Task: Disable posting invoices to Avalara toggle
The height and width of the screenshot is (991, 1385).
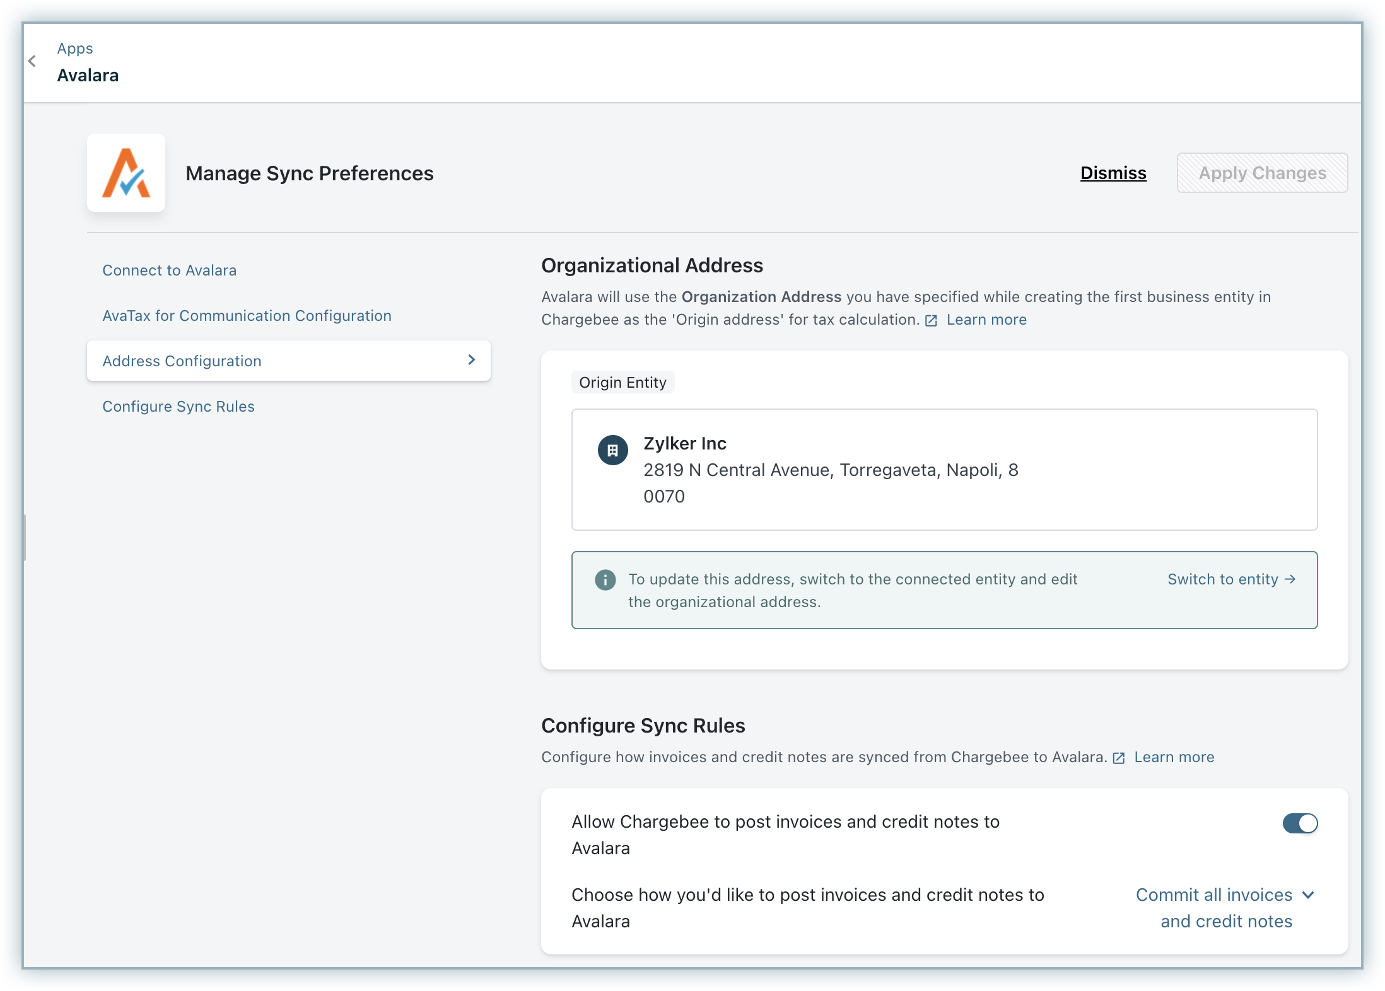Action: [1300, 823]
